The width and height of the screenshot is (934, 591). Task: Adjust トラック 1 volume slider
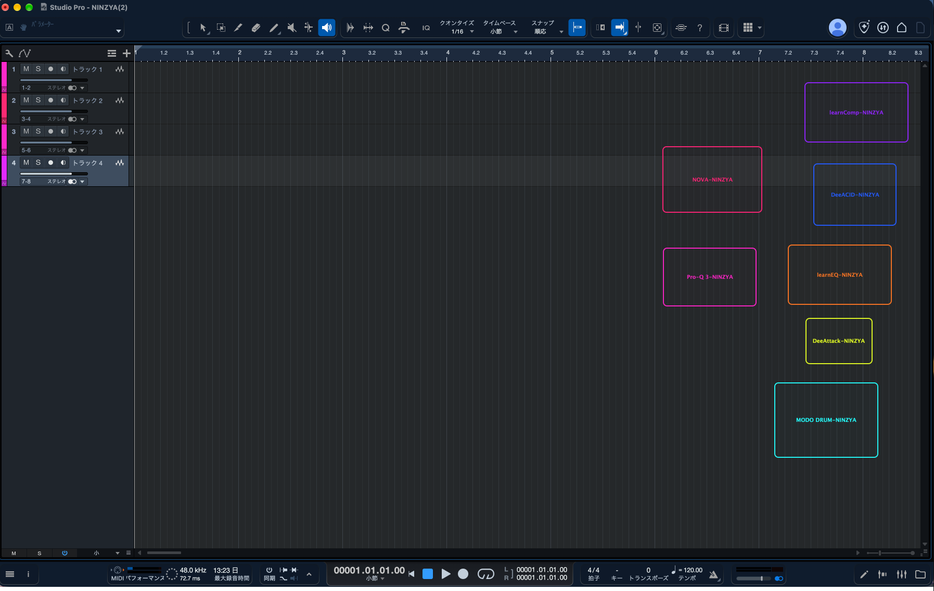[54, 80]
